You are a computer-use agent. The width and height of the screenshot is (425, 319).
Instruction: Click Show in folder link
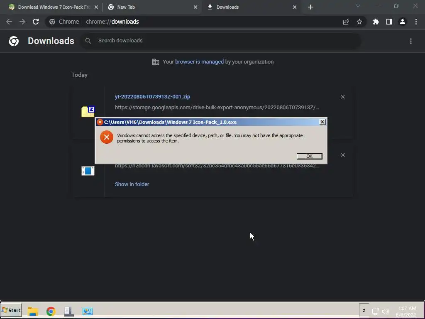[x=132, y=184]
